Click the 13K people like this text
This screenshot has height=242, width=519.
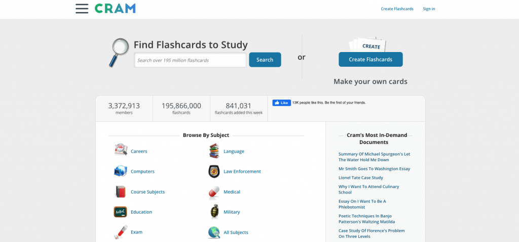tap(329, 103)
